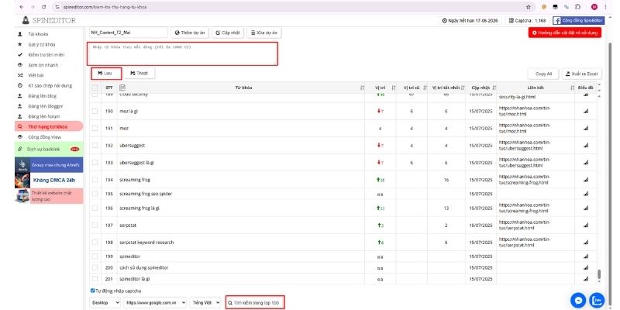
Task: Open the chart icon for row 190
Action: (x=586, y=112)
